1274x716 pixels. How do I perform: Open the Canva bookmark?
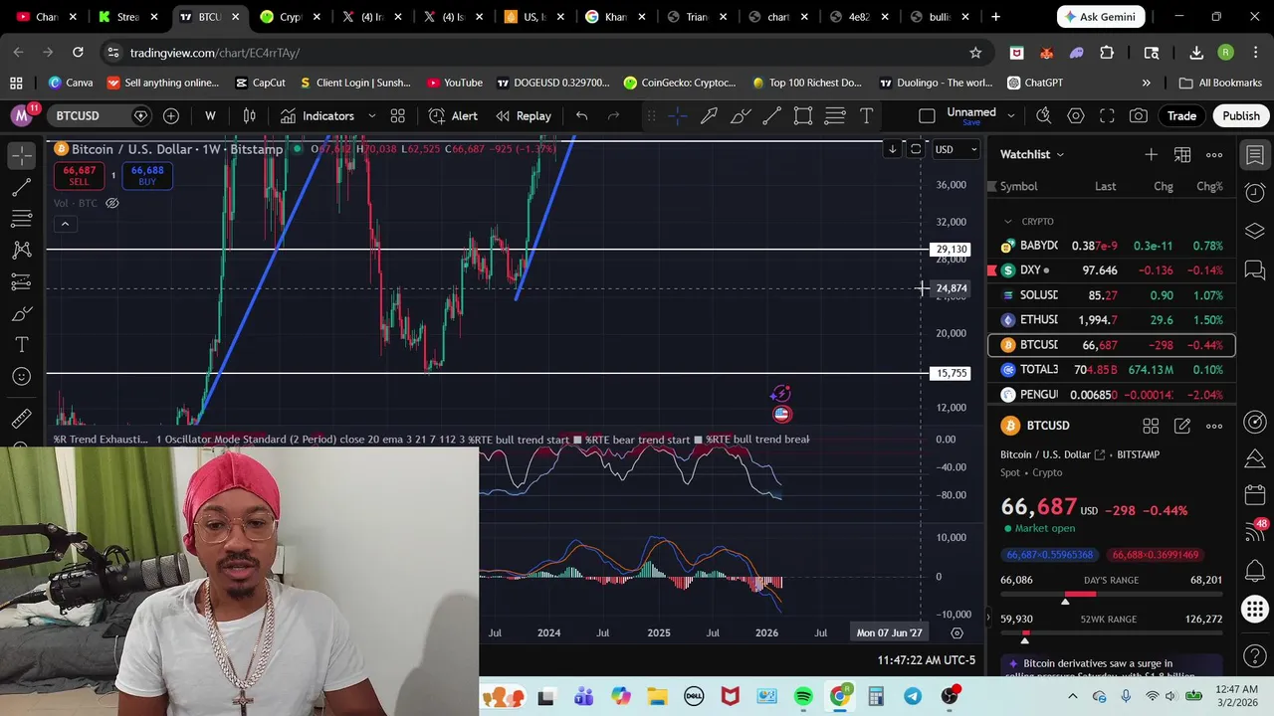(70, 83)
